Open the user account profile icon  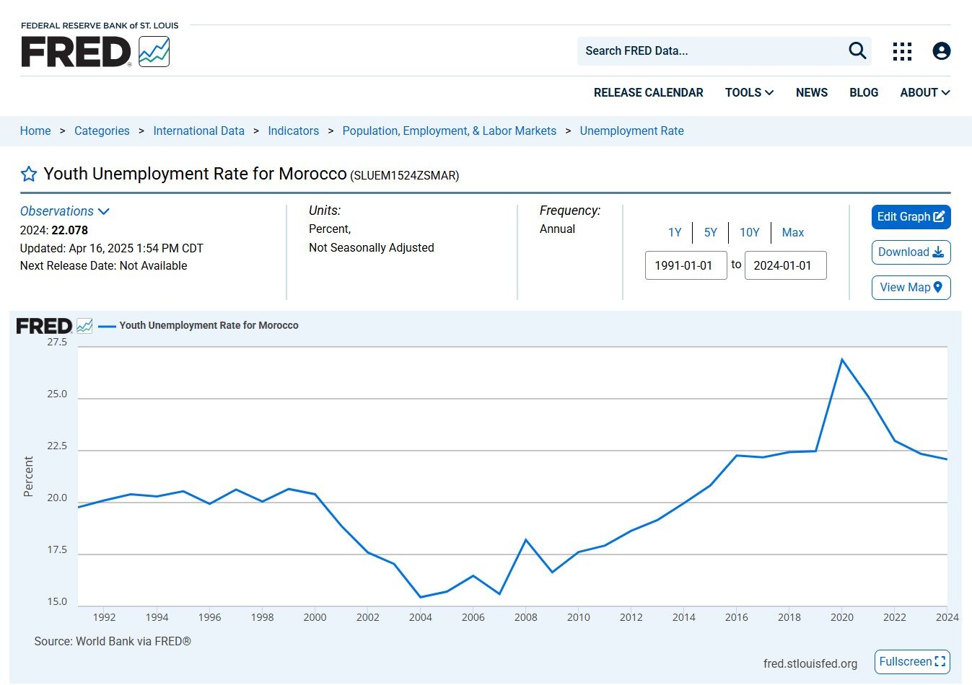(941, 51)
